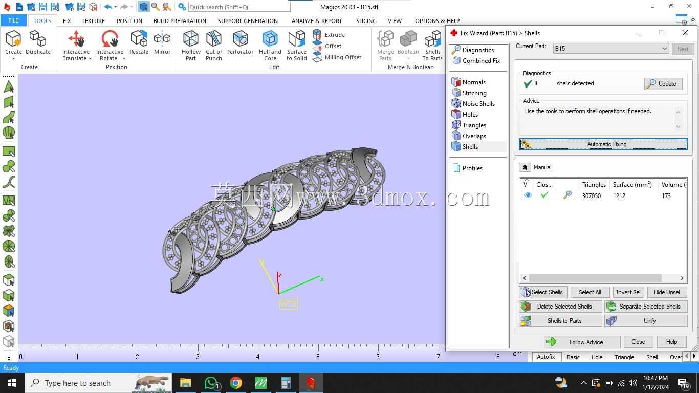Click the Follow Advice button
Viewport: 699px width, 393px height.
coord(582,342)
